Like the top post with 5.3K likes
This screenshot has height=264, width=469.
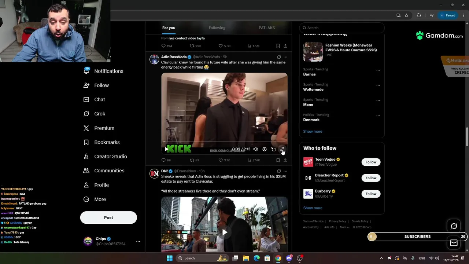coord(224,46)
